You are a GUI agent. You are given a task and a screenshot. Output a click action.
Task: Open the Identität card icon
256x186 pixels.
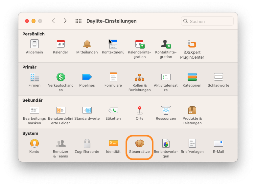point(113,143)
